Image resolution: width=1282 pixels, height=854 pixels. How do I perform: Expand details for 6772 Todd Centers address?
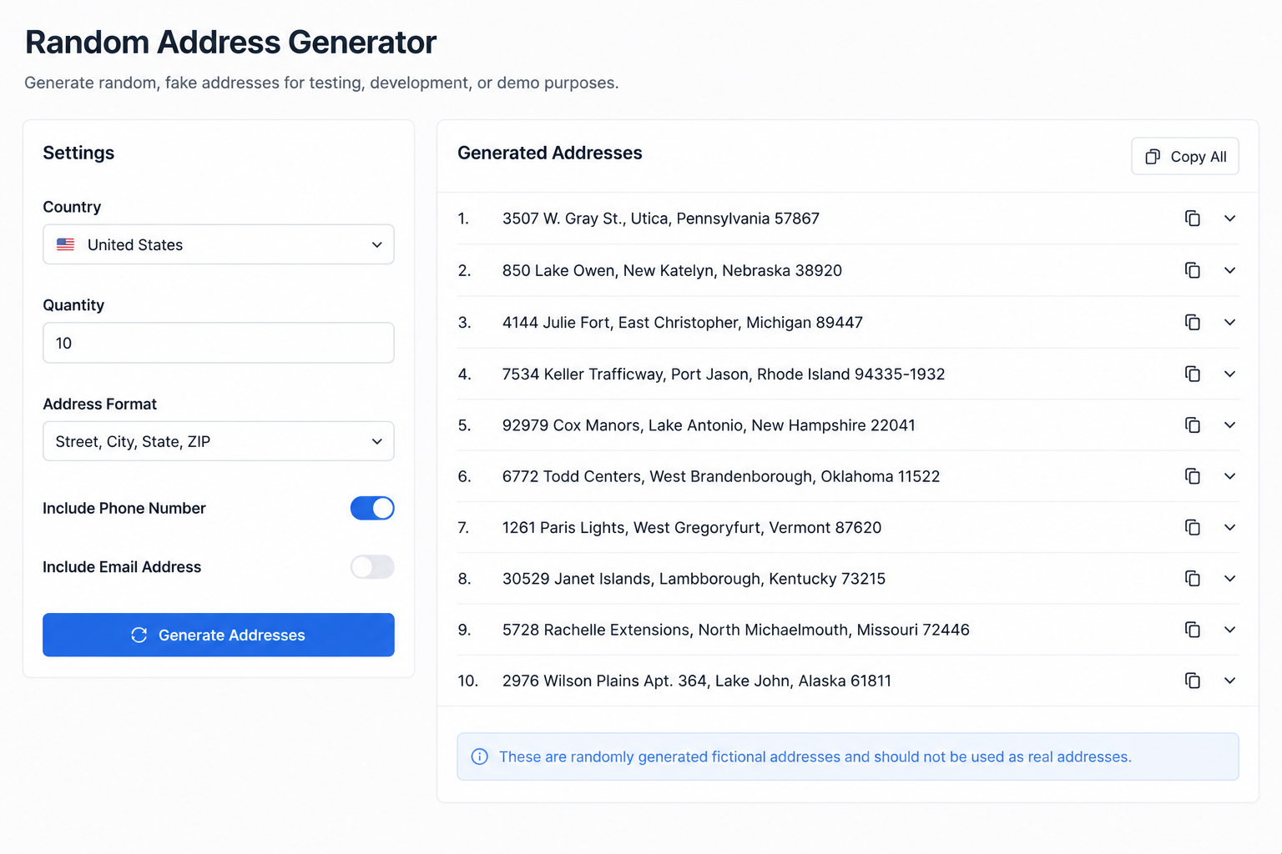click(x=1229, y=476)
